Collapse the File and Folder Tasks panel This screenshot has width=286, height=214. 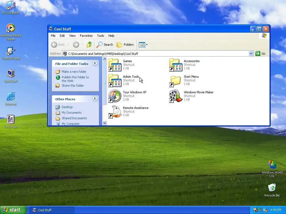click(x=95, y=63)
